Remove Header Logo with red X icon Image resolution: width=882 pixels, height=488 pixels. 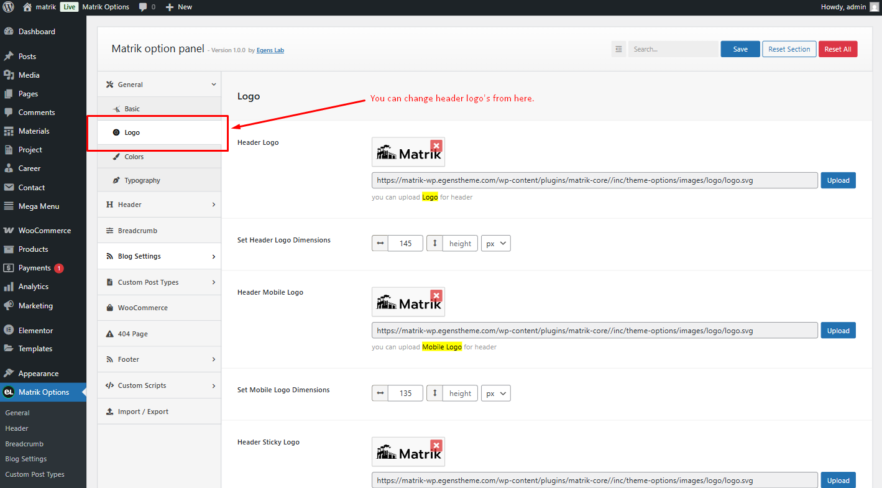coord(436,145)
